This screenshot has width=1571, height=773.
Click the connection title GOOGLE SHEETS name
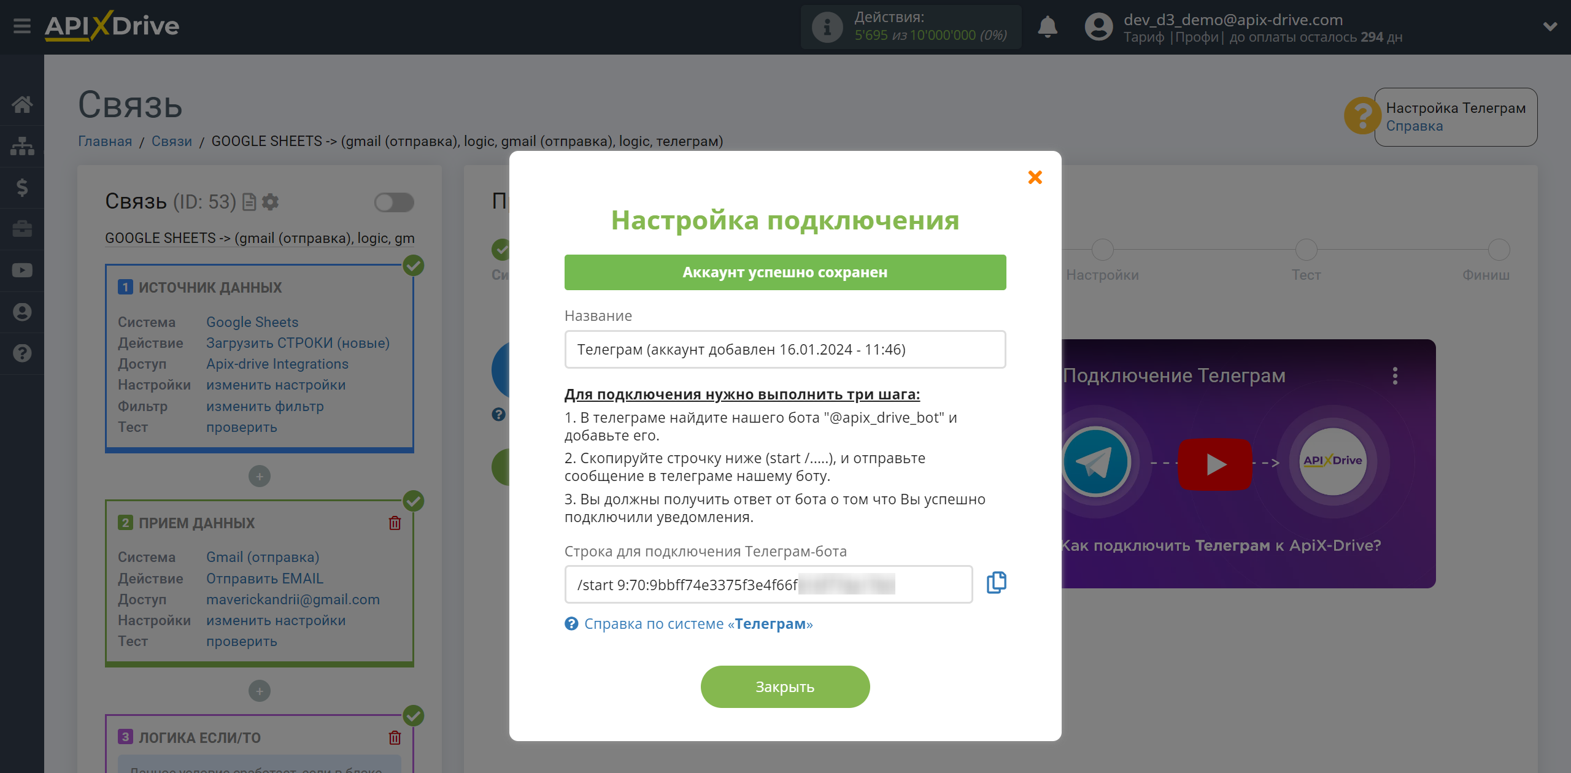tap(260, 238)
